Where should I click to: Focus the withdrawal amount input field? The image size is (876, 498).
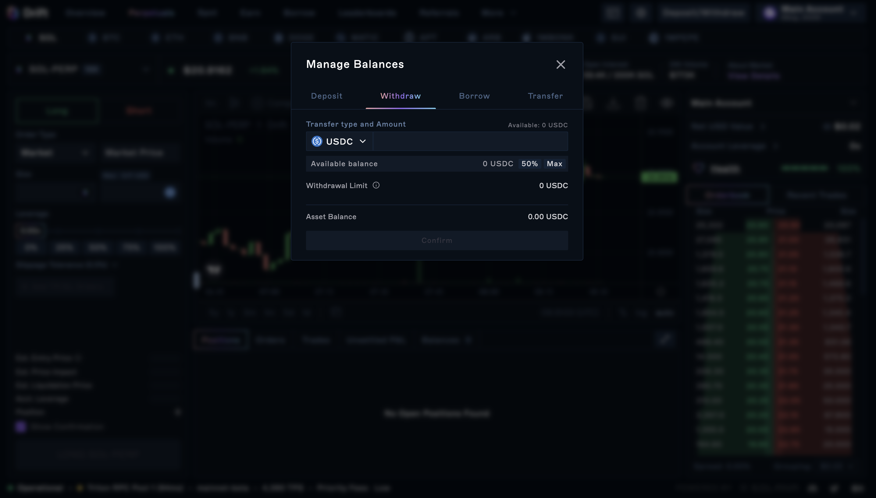[470, 141]
